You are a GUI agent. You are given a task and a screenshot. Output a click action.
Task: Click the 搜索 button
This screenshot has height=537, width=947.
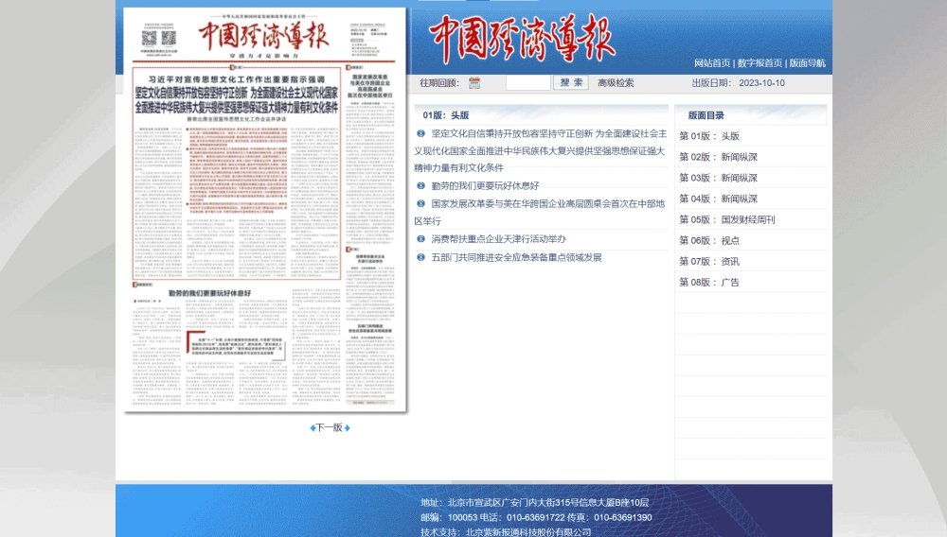(x=571, y=82)
